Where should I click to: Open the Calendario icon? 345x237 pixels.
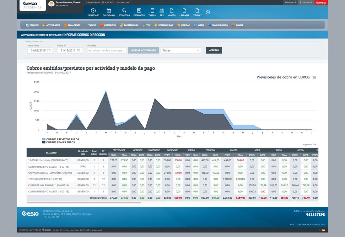[x=109, y=11]
